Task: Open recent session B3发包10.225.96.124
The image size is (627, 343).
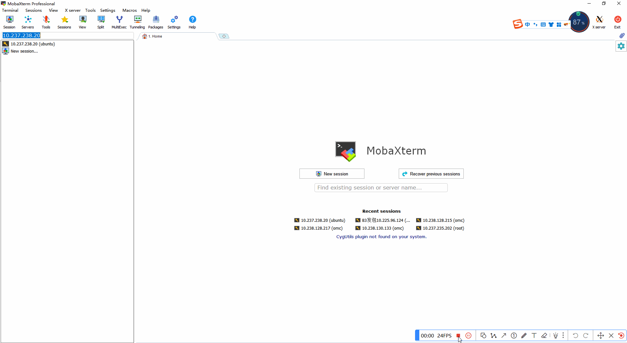Action: click(x=383, y=220)
